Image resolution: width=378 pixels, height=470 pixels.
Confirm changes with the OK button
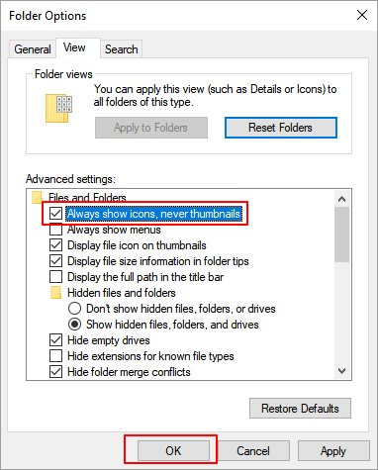click(173, 450)
